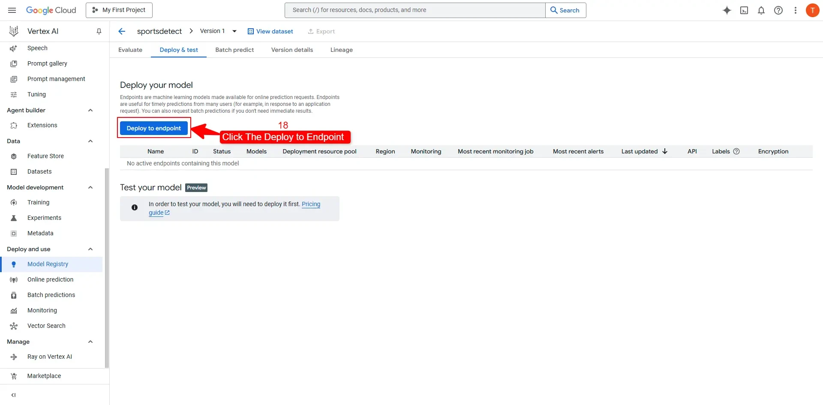This screenshot has width=823, height=405.
Task: Open the account avatar labeled T
Action: (x=812, y=10)
